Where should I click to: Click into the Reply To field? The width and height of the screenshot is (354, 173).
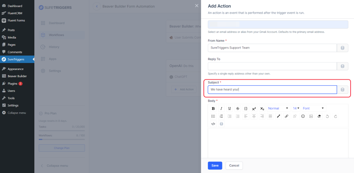(272, 66)
